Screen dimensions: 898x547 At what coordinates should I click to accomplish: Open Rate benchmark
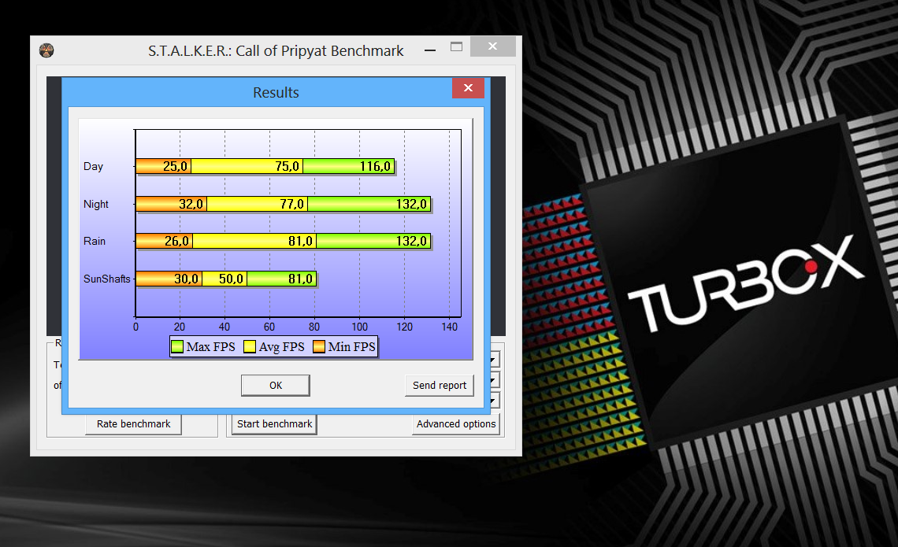(x=133, y=424)
